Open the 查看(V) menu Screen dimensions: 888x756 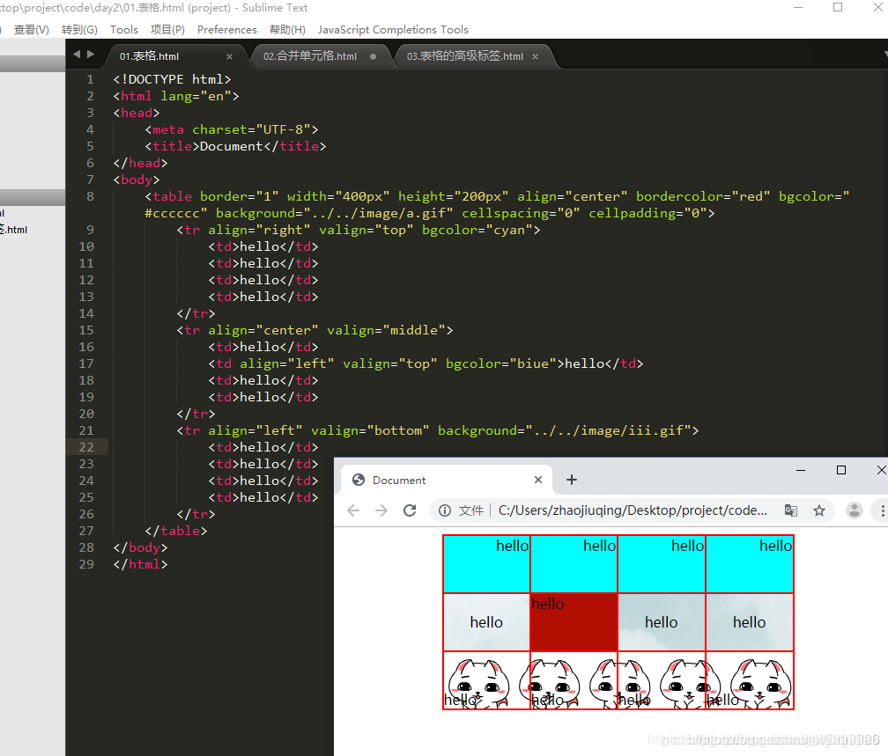pos(31,29)
